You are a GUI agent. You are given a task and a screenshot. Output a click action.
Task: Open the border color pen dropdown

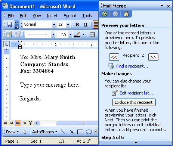tap(83, 34)
